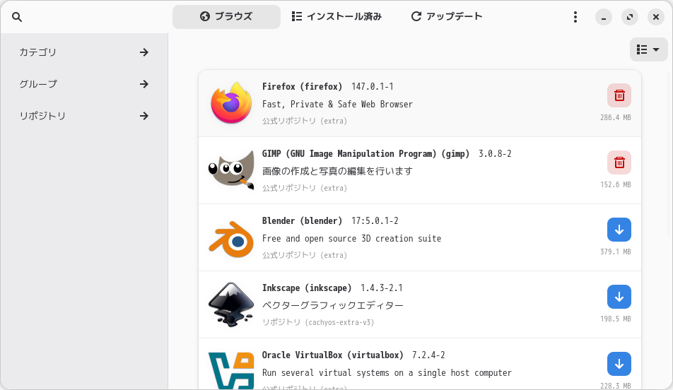673x390 pixels.
Task: Click the Blender version 17:5.0.1-2
Action: 375,221
